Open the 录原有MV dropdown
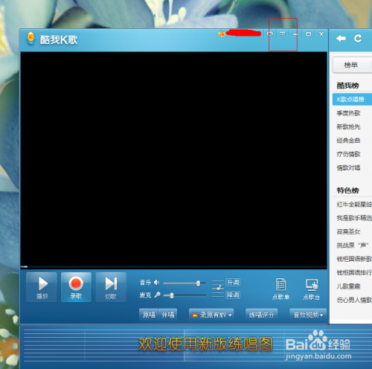 click(211, 315)
